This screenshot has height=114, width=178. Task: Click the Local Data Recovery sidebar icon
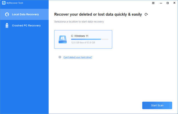point(7,14)
